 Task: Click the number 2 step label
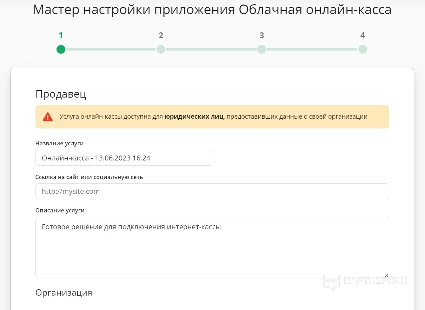[161, 35]
